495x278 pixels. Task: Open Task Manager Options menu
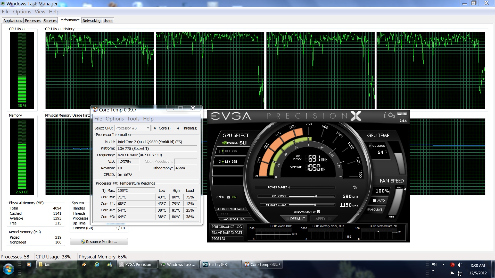pos(22,12)
